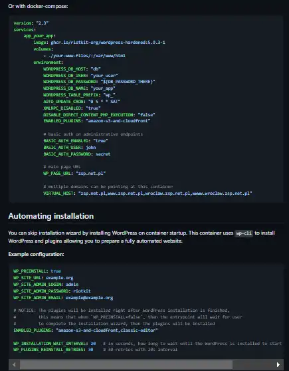Click the '# main page URL' comment
Screen dimensions: 289x371
(62, 167)
